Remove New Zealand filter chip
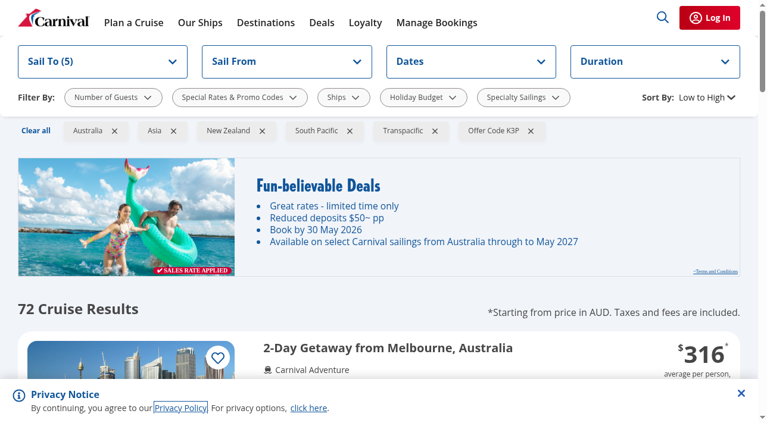This screenshot has height=423, width=767. pyautogui.click(x=263, y=131)
